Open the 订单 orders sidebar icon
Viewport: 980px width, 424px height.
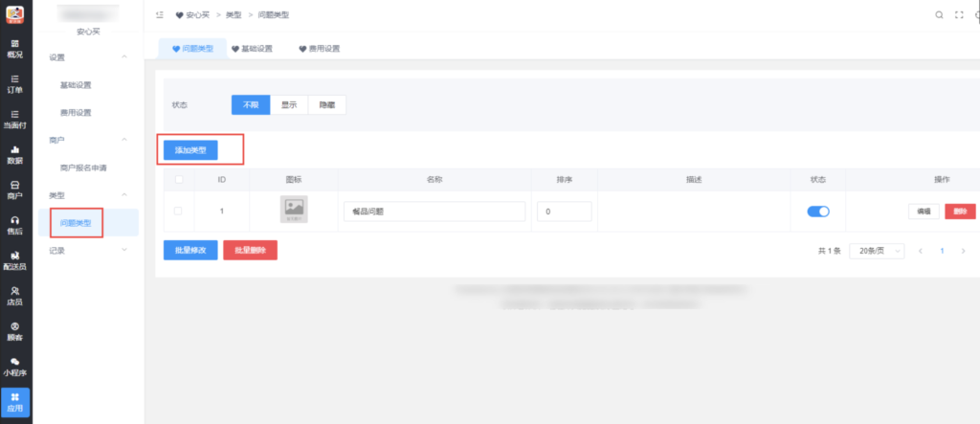(15, 84)
